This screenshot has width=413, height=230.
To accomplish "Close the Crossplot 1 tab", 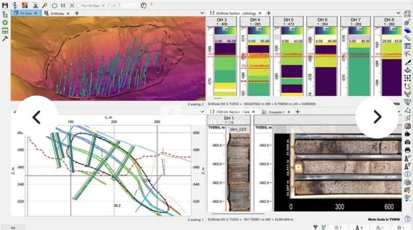I will pos(289,112).
